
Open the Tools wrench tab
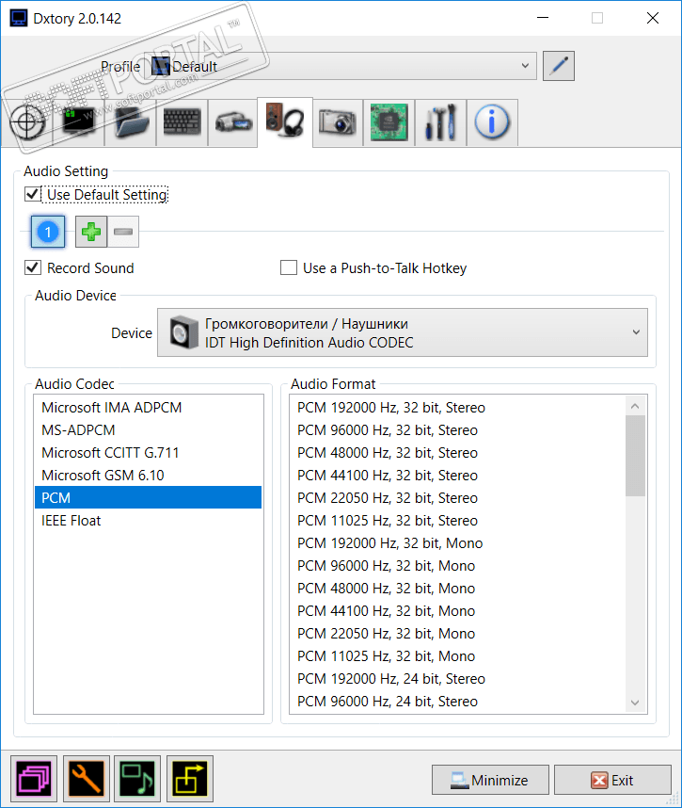click(440, 122)
